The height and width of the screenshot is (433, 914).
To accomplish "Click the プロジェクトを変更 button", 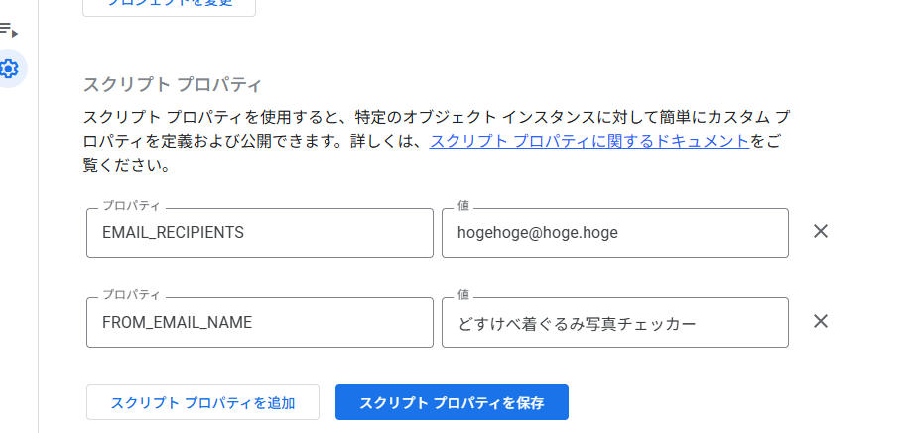I will (169, 6).
